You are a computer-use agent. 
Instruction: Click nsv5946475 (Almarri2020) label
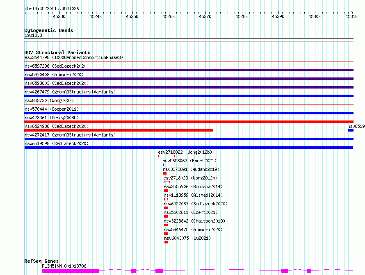coord(193,230)
